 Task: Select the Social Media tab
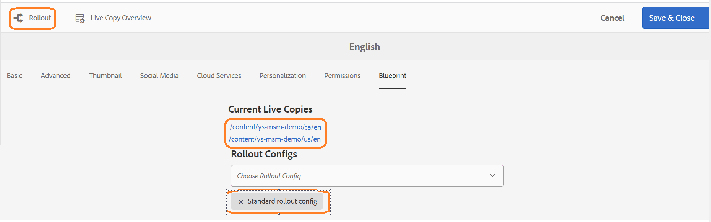coord(159,76)
